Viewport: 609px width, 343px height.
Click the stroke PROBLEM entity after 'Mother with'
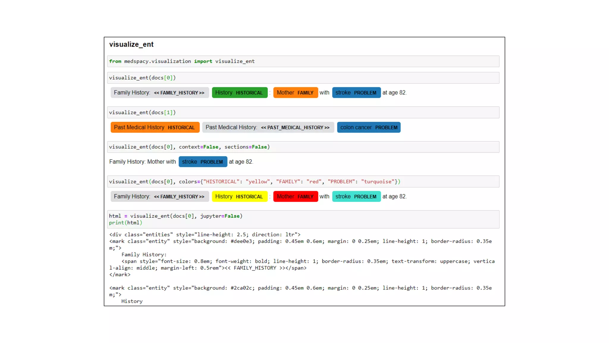[203, 162]
